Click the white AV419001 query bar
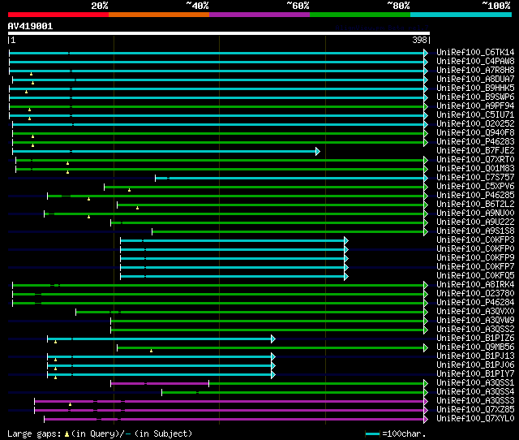Image resolution: width=519 pixels, height=440 pixels. 219,33
